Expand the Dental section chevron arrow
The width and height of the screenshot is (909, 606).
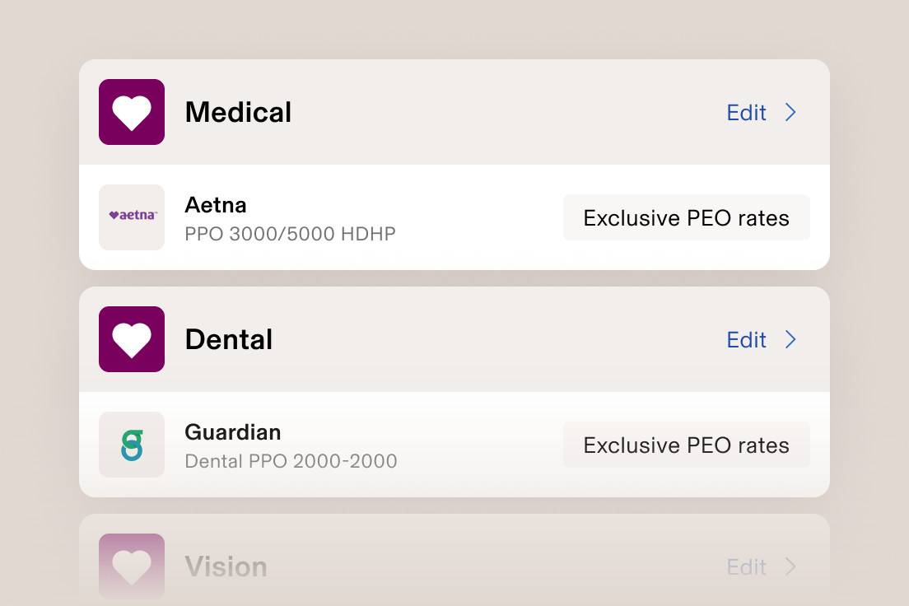point(790,340)
